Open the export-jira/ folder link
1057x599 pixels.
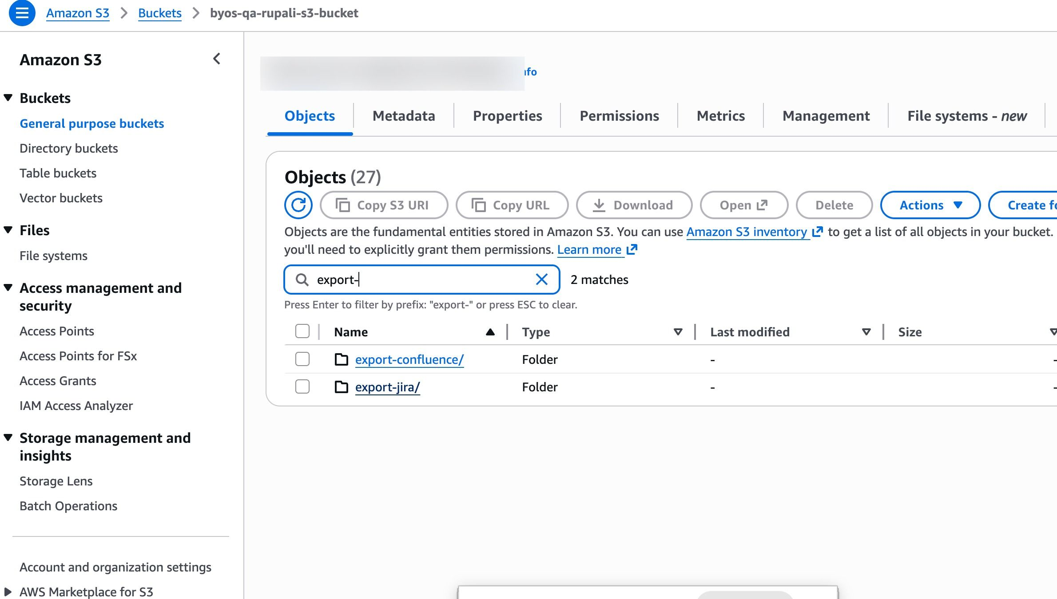pos(388,387)
